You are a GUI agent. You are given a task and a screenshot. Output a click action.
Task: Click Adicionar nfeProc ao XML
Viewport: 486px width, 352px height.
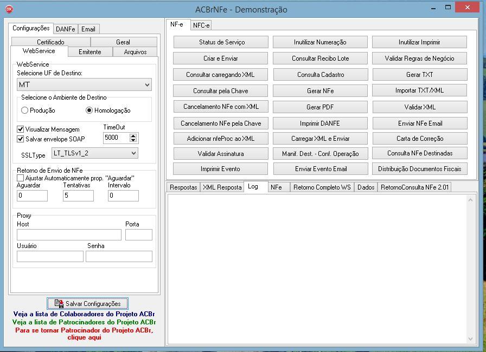point(221,139)
